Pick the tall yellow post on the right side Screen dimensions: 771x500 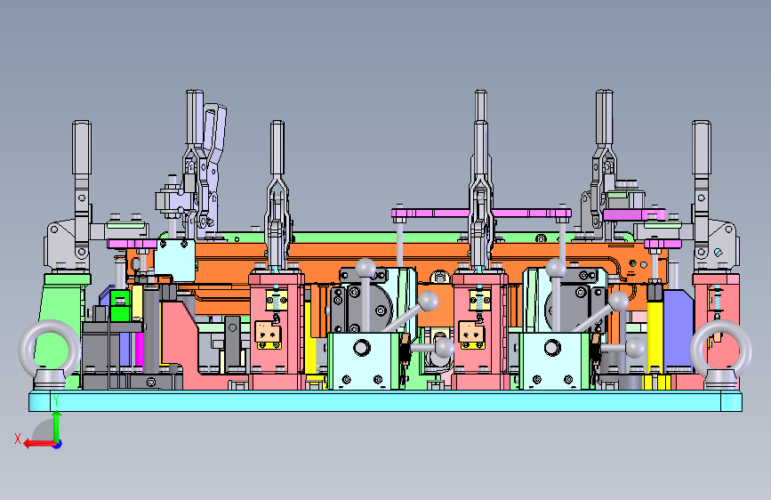655,337
